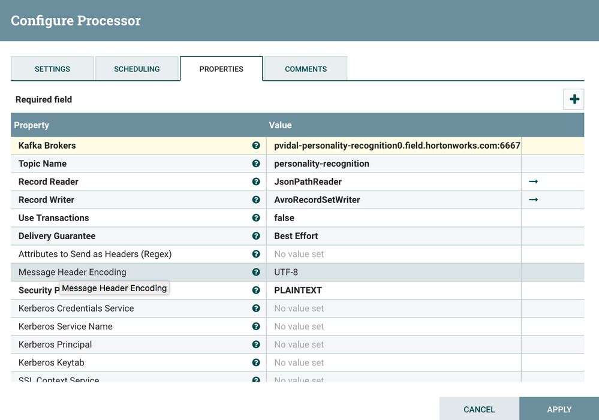Screen dimensions: 599x420
Task: Select Kerberos Credentials Service label
Action: click(76, 308)
